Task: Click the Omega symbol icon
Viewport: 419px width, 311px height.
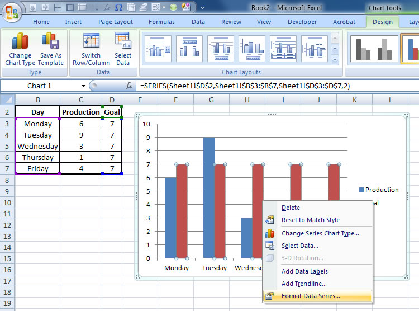Action: [x=118, y=7]
